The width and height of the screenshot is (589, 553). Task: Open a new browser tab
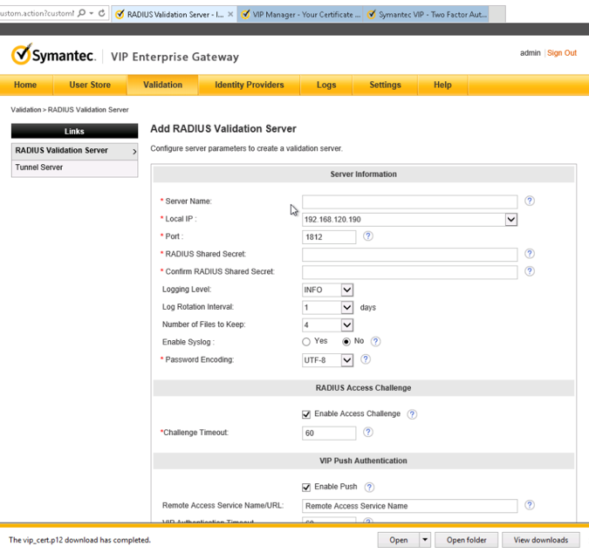497,14
